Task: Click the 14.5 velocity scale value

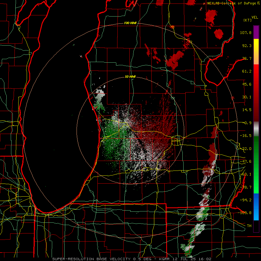Action: 247,110
